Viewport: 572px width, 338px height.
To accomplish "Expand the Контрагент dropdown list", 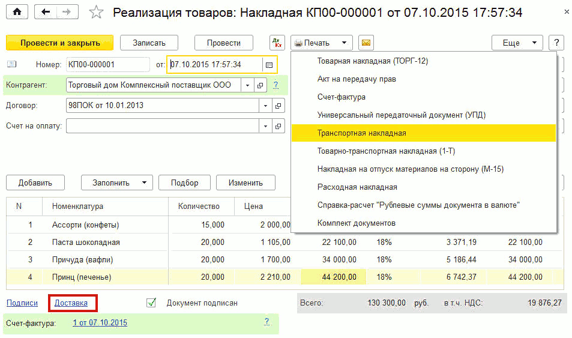I will click(x=247, y=85).
